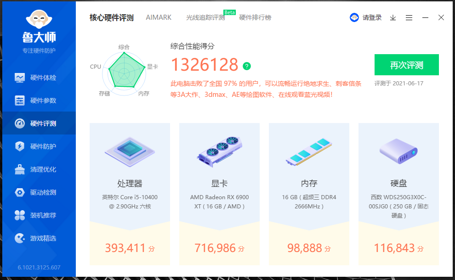Click the download arrow icon in title bar
This screenshot has width=455, height=280.
point(393,18)
